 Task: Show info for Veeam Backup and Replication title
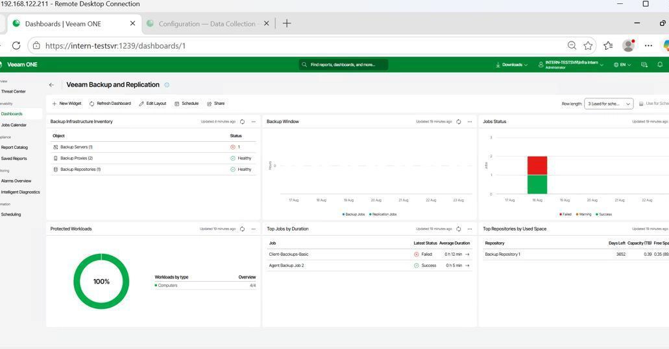[x=167, y=85]
